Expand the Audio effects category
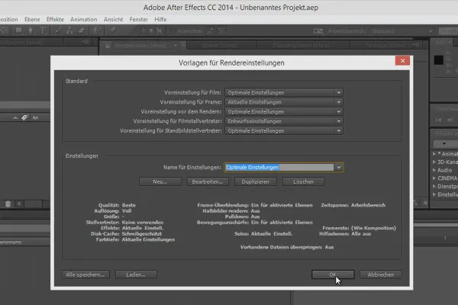Screen dimensions: 458x305 coord(434,170)
